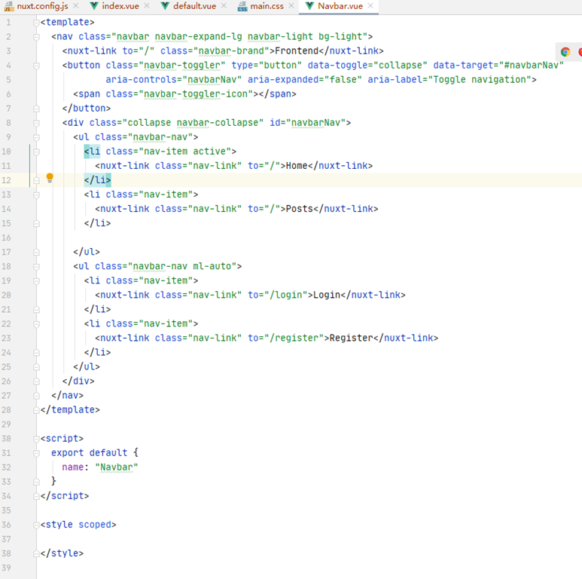The width and height of the screenshot is (582, 579).
Task: Click the navbar-toggler-icon class value
Action: click(x=196, y=94)
